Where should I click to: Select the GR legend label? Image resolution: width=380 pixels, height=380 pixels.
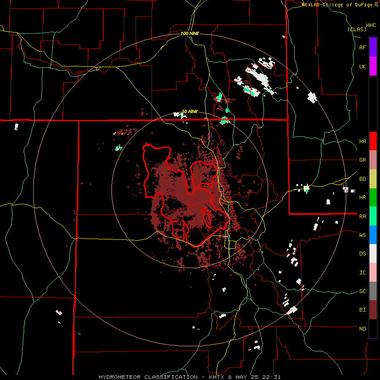[362, 160]
